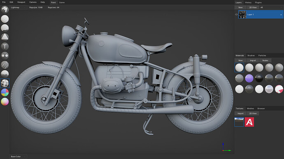Pick the selected white material sphere
284x159 pixels.
point(239,68)
